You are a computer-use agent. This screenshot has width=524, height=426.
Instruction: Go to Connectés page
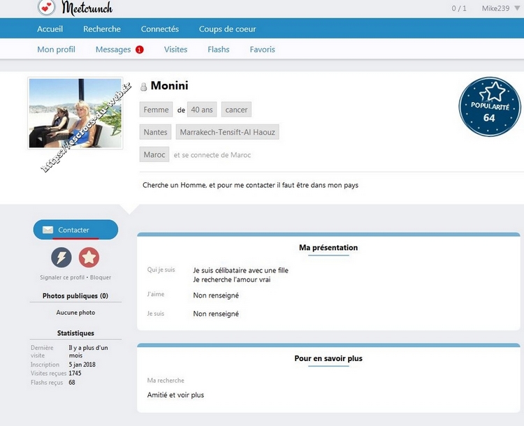click(160, 29)
